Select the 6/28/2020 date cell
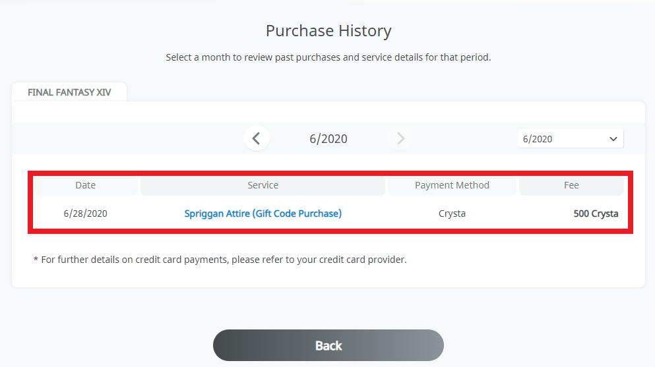 tap(86, 213)
